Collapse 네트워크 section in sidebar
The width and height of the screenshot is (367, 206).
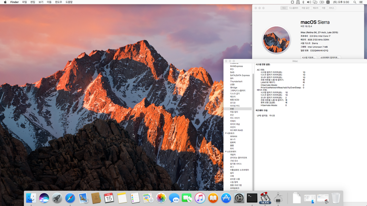point(226,133)
